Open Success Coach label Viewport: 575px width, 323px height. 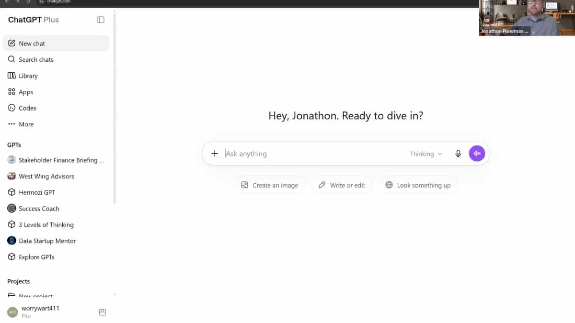click(39, 209)
